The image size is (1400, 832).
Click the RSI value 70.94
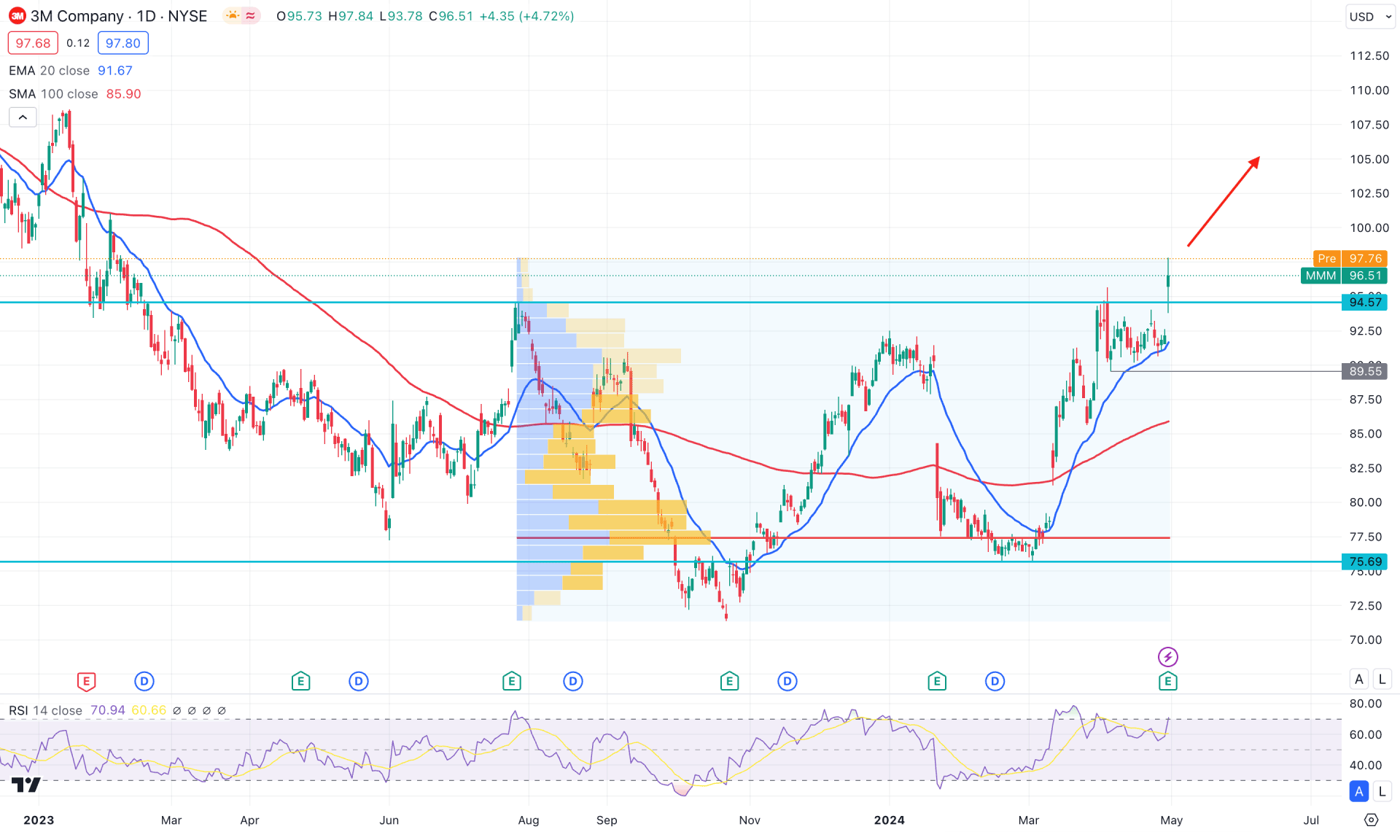[x=108, y=710]
